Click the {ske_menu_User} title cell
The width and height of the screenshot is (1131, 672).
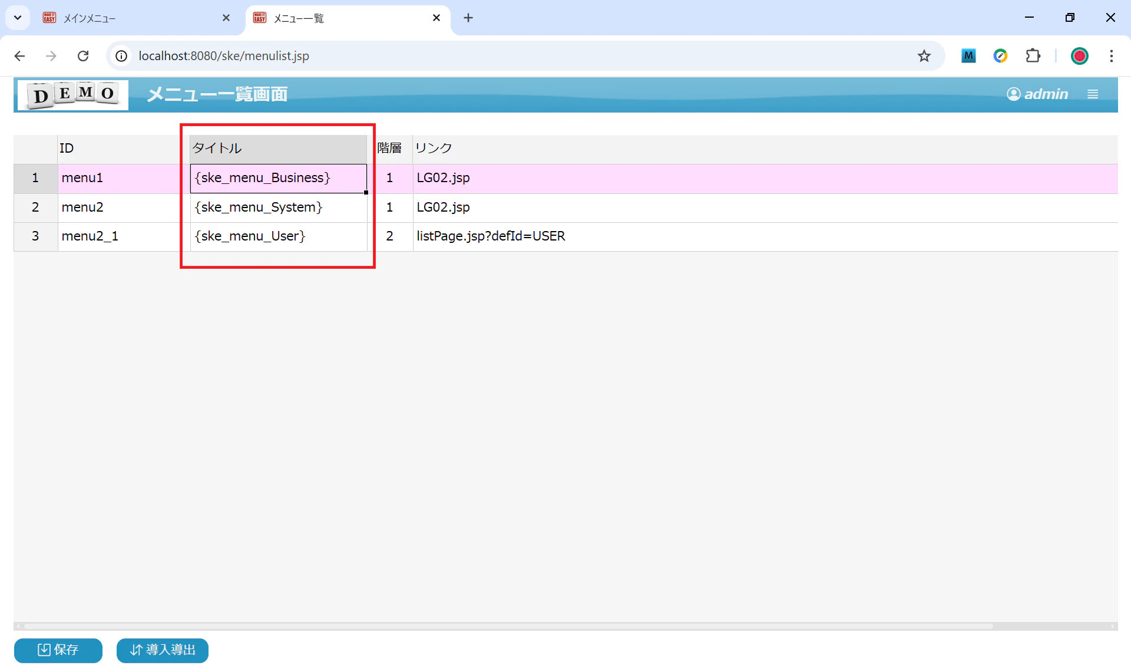(x=278, y=236)
